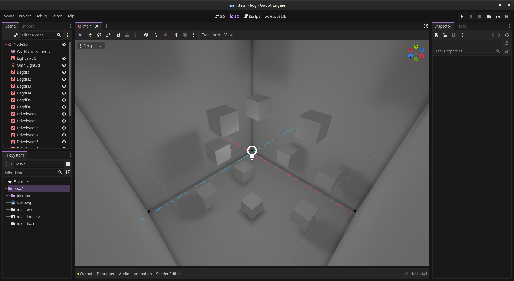
Task: Create a new resource in the Inspector
Action: tap(436, 35)
